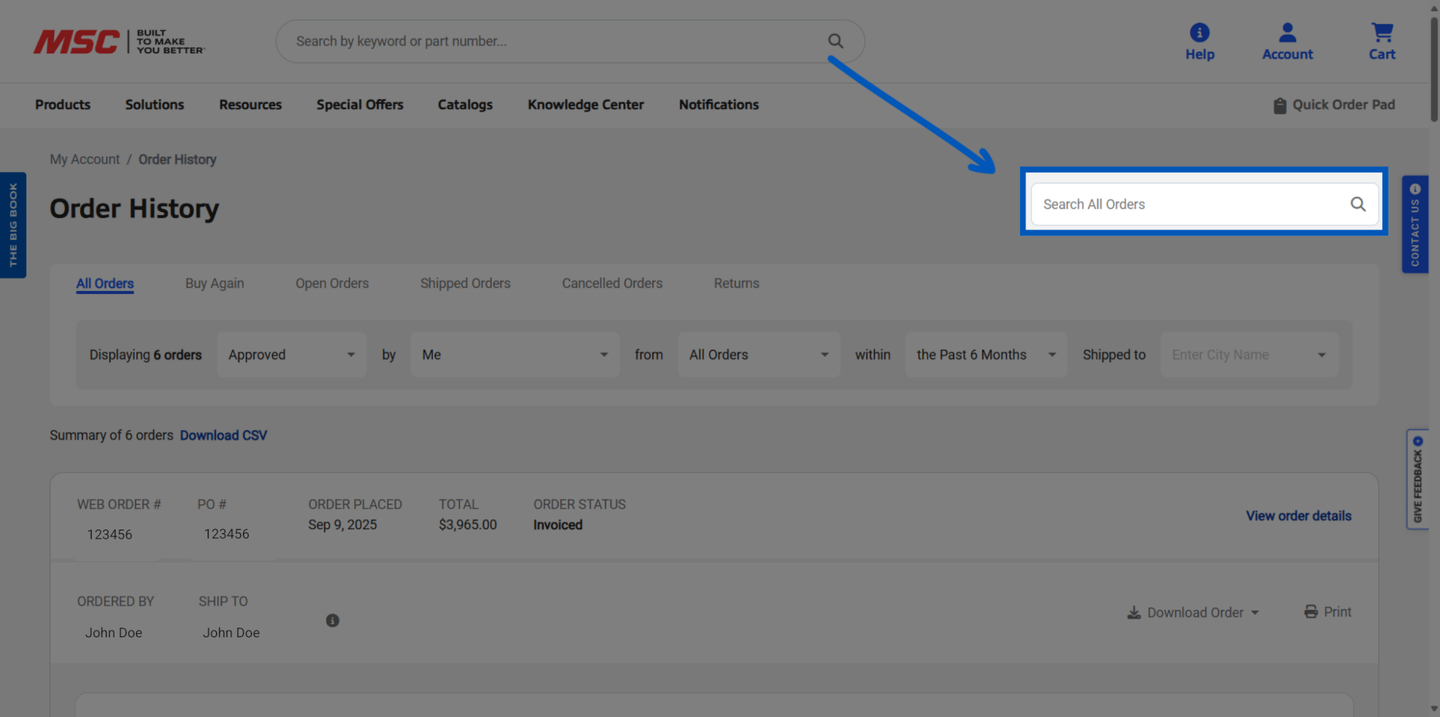Click the John Doe name under Ordered By
The height and width of the screenshot is (717, 1440).
[114, 632]
